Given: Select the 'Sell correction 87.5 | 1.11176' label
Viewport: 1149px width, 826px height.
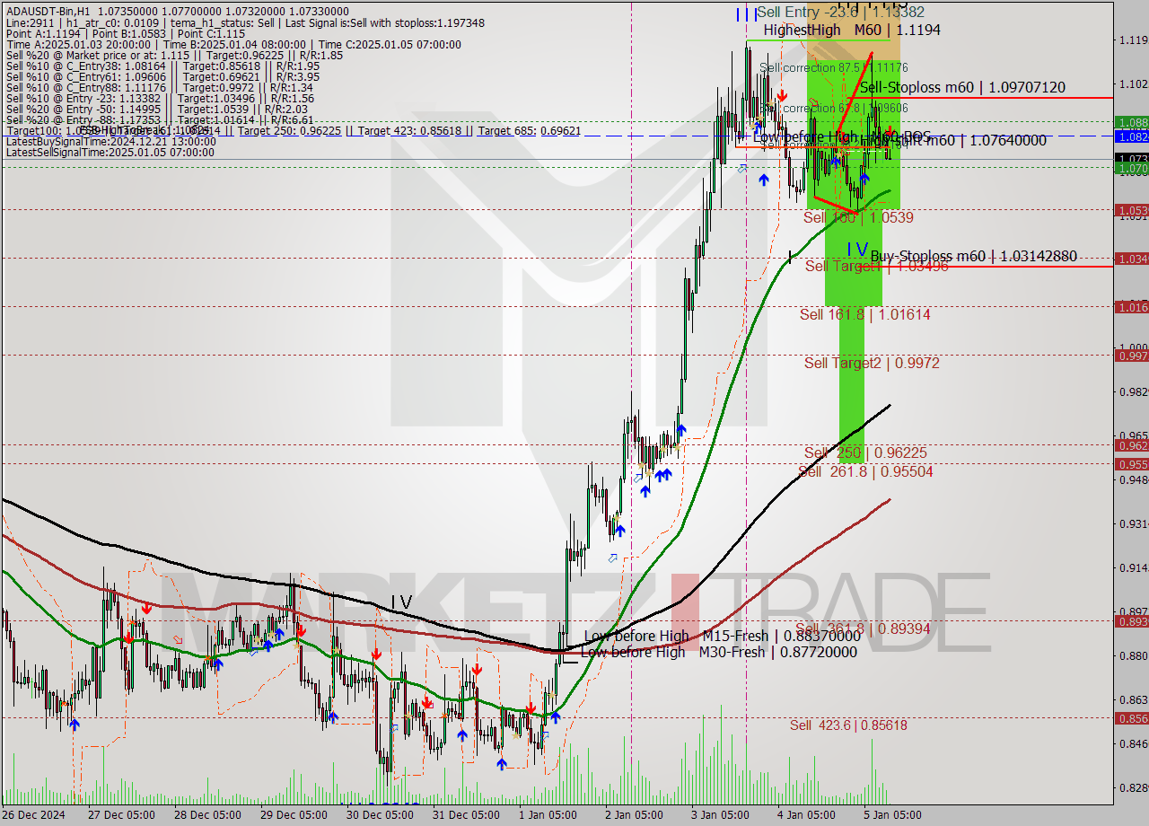Looking at the screenshot, I should (834, 67).
